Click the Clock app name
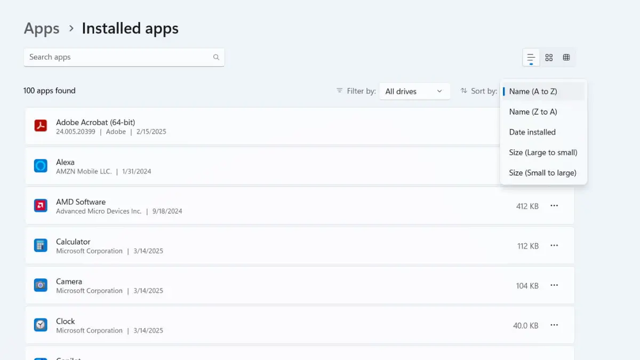The height and width of the screenshot is (360, 640). click(66, 321)
